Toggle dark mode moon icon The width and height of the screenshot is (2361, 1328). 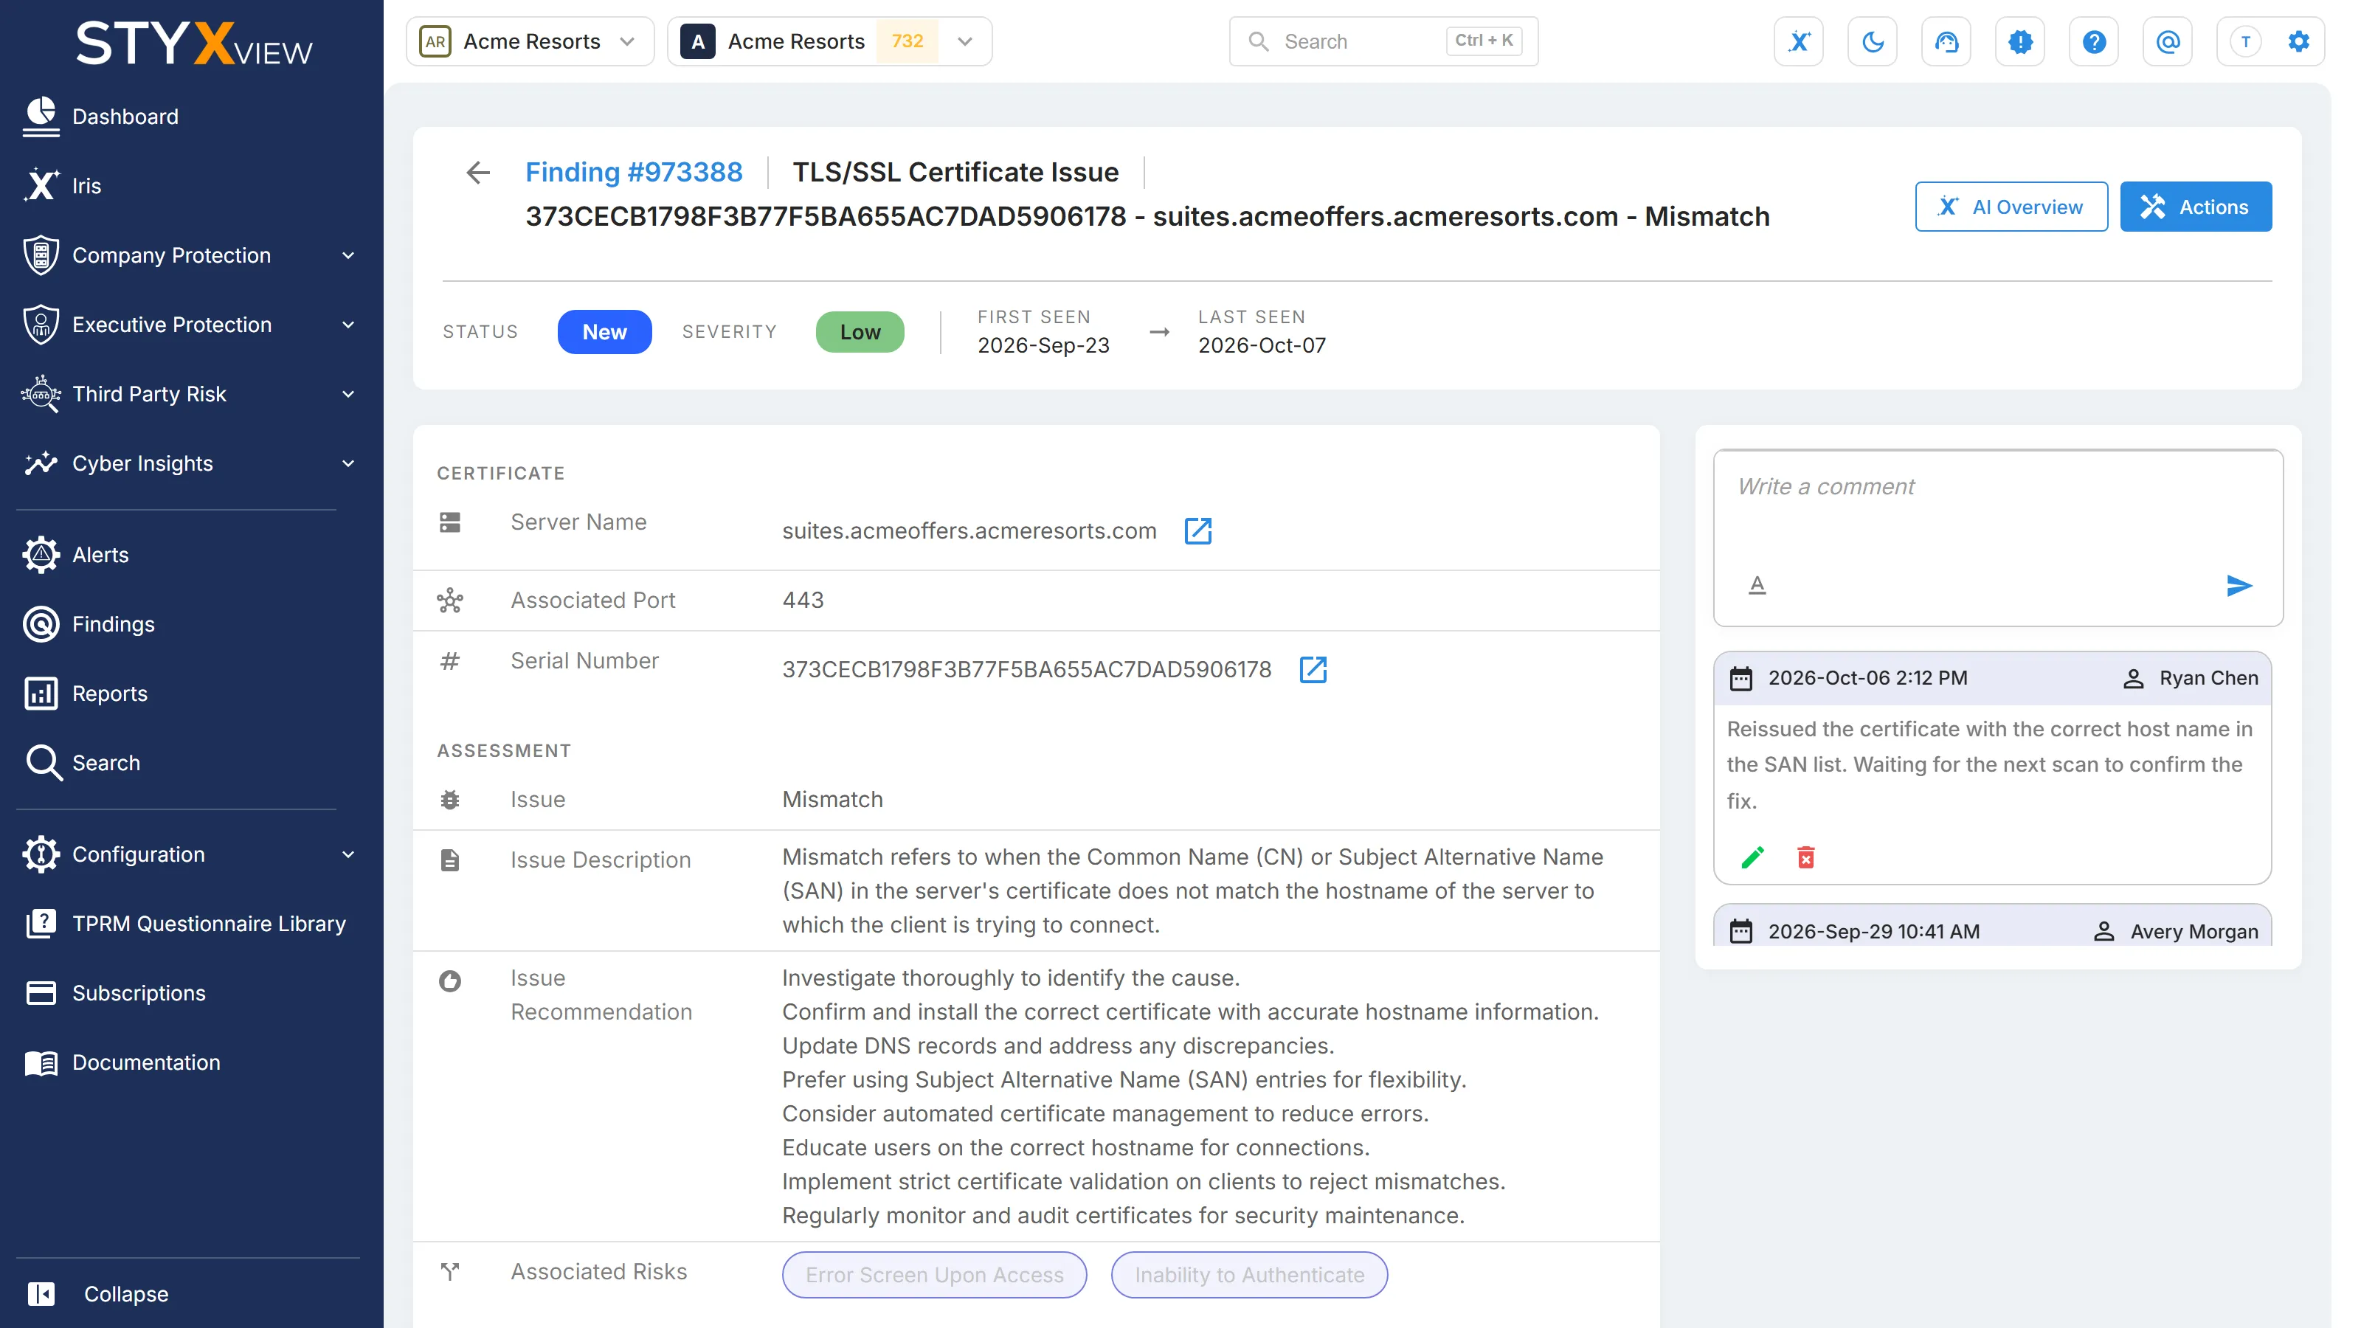pos(1873,41)
